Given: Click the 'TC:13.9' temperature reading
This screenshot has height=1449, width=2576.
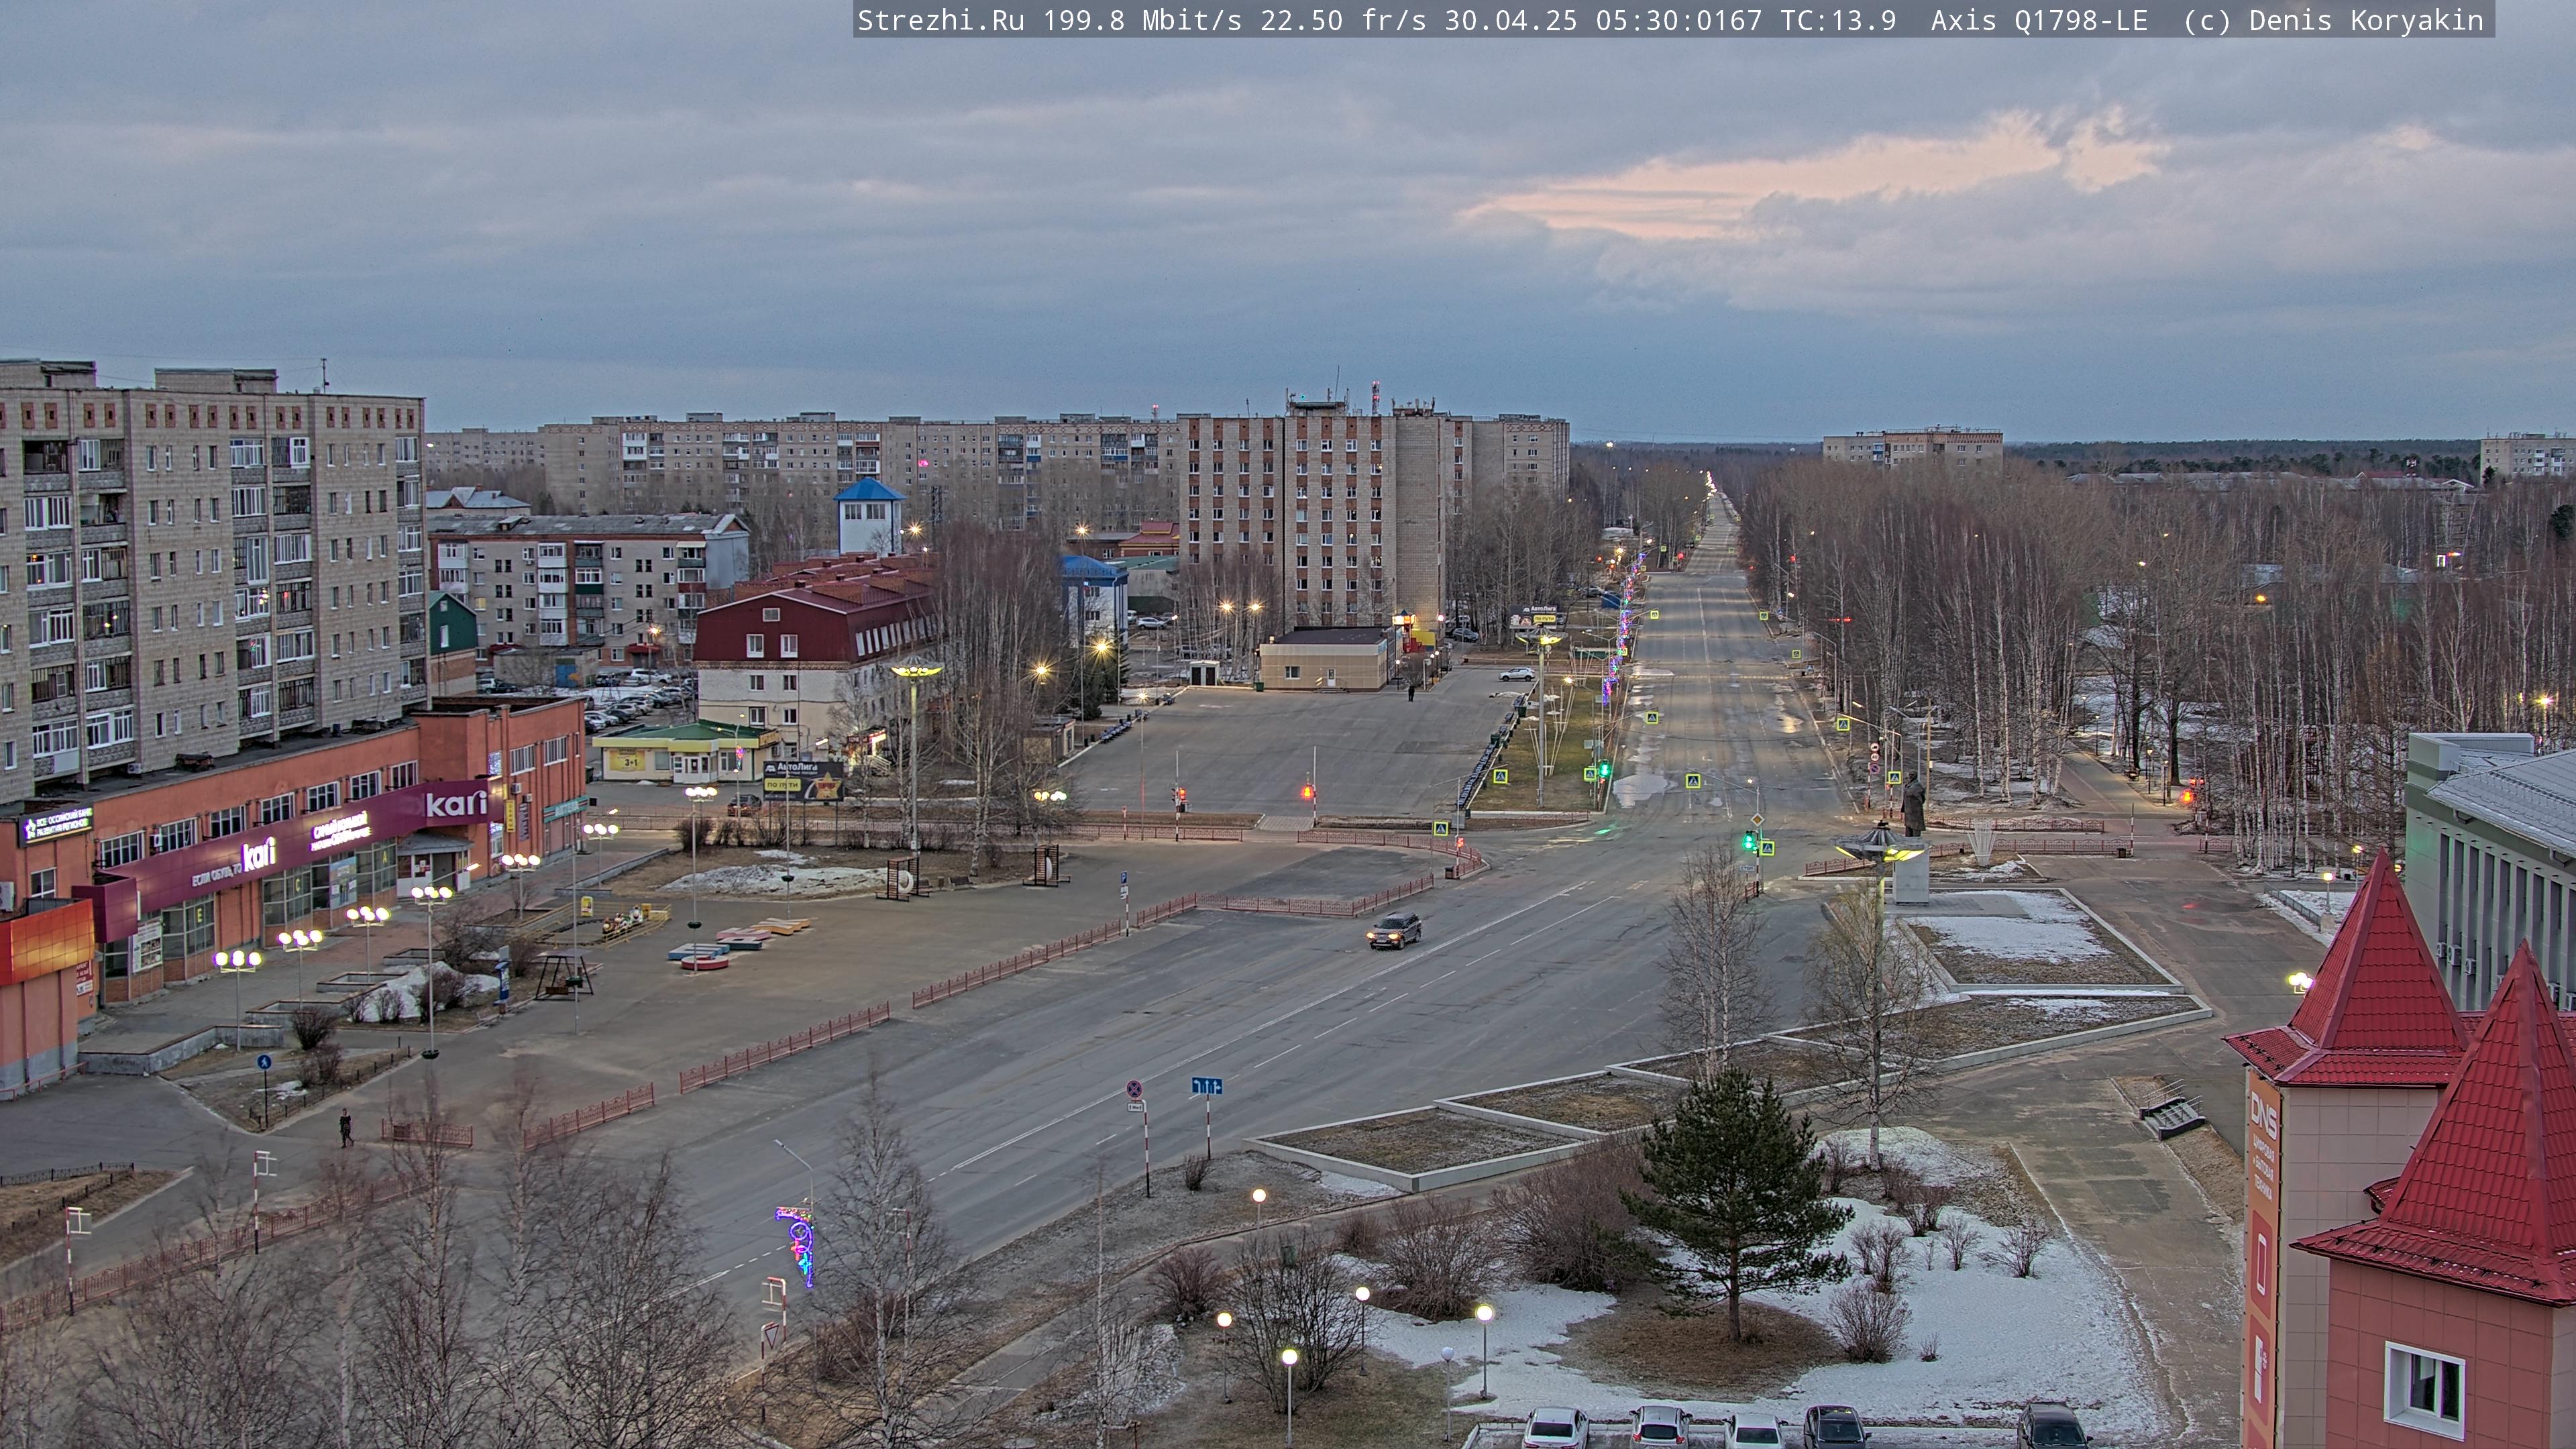Looking at the screenshot, I should [x=1838, y=21].
